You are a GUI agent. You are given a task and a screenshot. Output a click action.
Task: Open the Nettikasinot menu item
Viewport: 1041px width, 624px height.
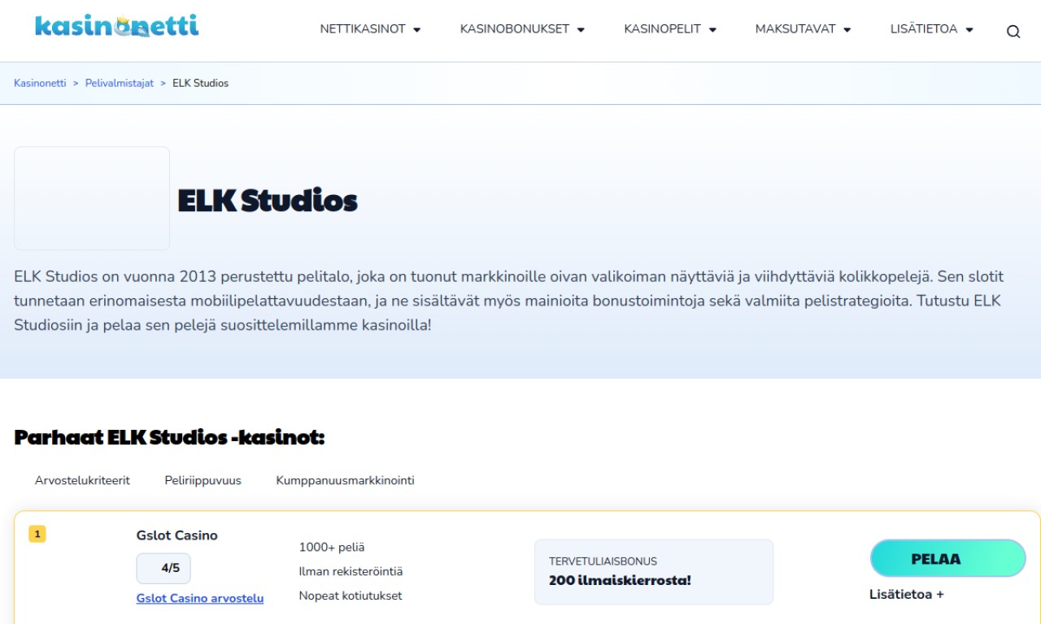pyautogui.click(x=363, y=29)
